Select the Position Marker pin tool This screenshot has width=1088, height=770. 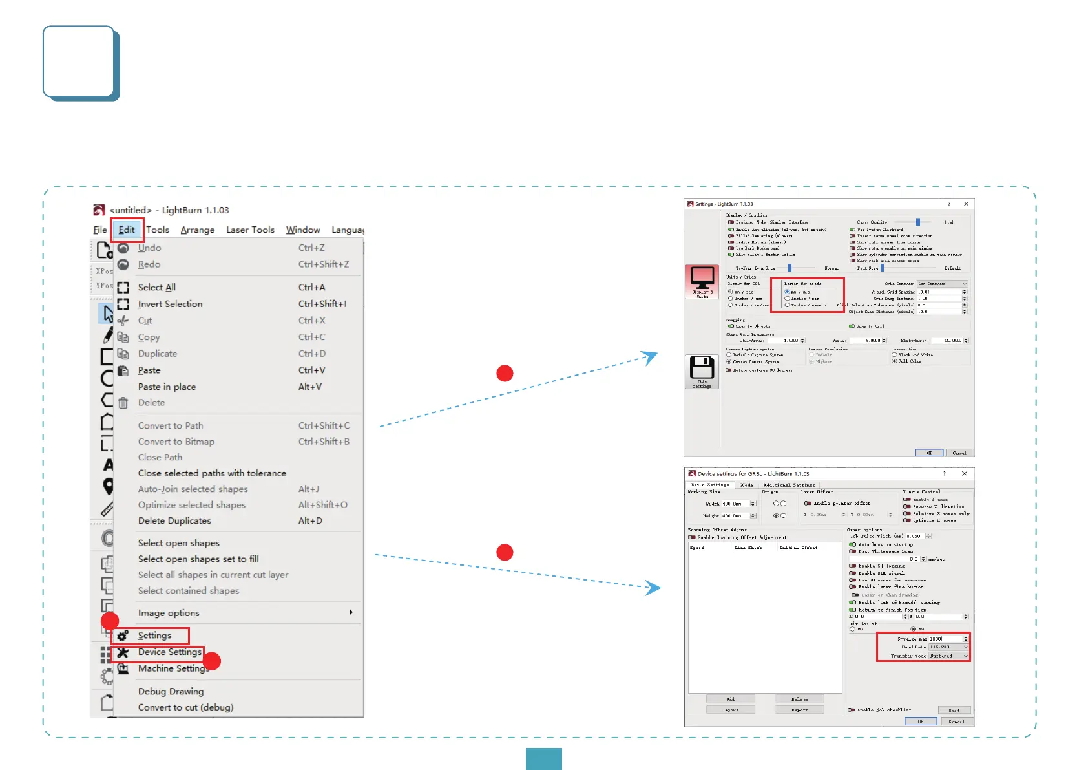(108, 486)
